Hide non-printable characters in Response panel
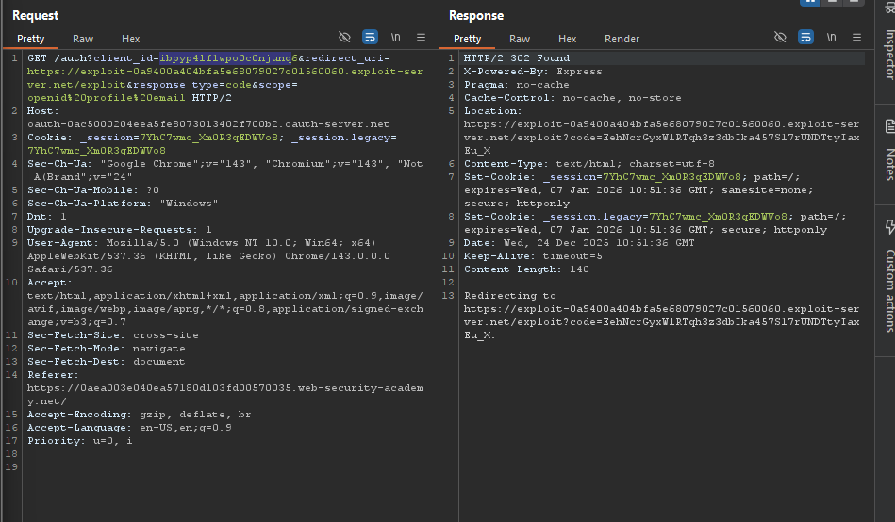The height and width of the screenshot is (522, 895). pos(780,37)
